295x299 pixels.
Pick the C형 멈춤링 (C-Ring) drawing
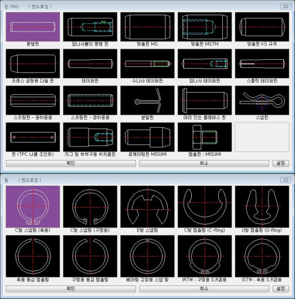[x=205, y=207]
